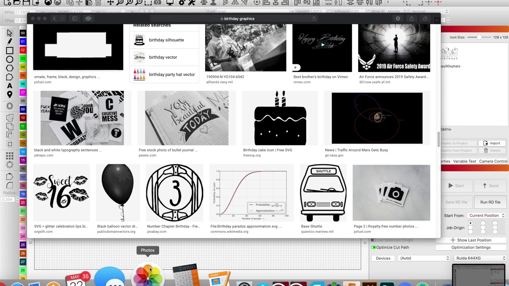Select 'birthday party hat vector' related search

tap(164, 74)
